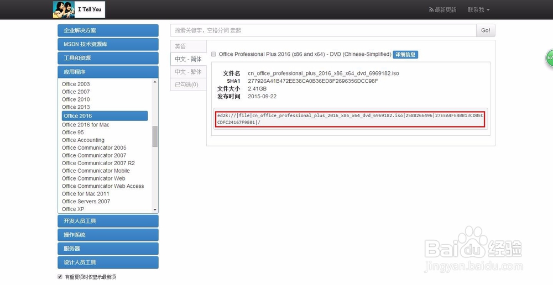
Task: Click the SHA1 hash value
Action: [x=313, y=81]
